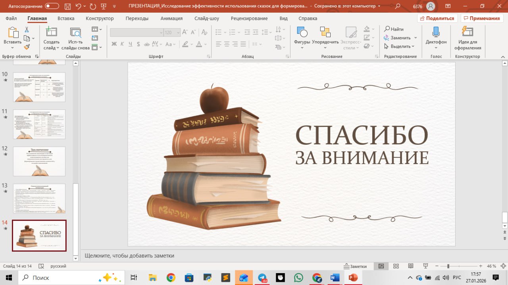Click the Save icon in title bar
The height and width of the screenshot is (285, 508).
67,6
